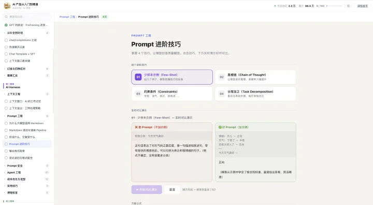Open the 伪造聊天记录 lesson
This screenshot has width=373, height=205.
pos(27,47)
